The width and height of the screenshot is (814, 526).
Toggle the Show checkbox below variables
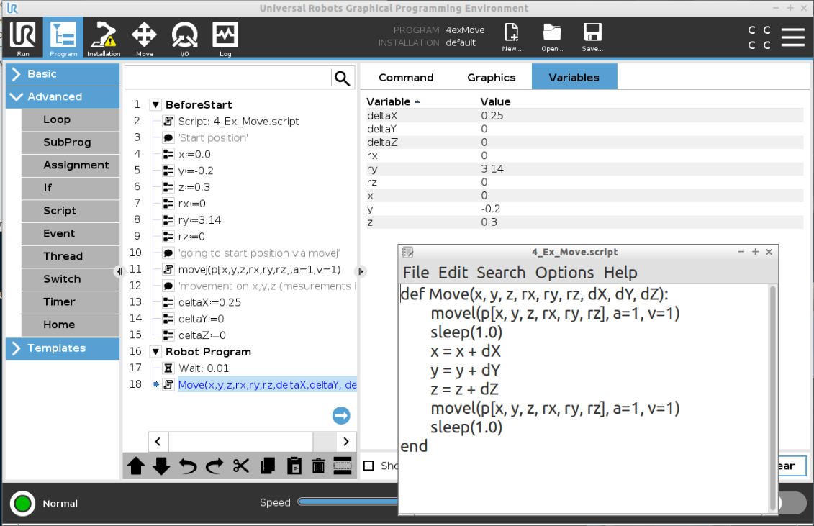pos(368,466)
